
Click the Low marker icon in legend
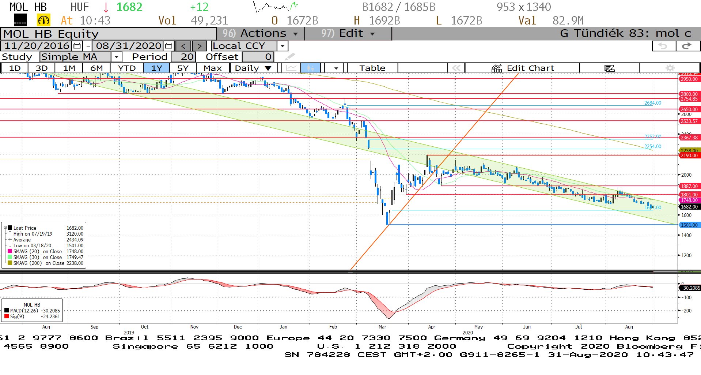[10, 245]
